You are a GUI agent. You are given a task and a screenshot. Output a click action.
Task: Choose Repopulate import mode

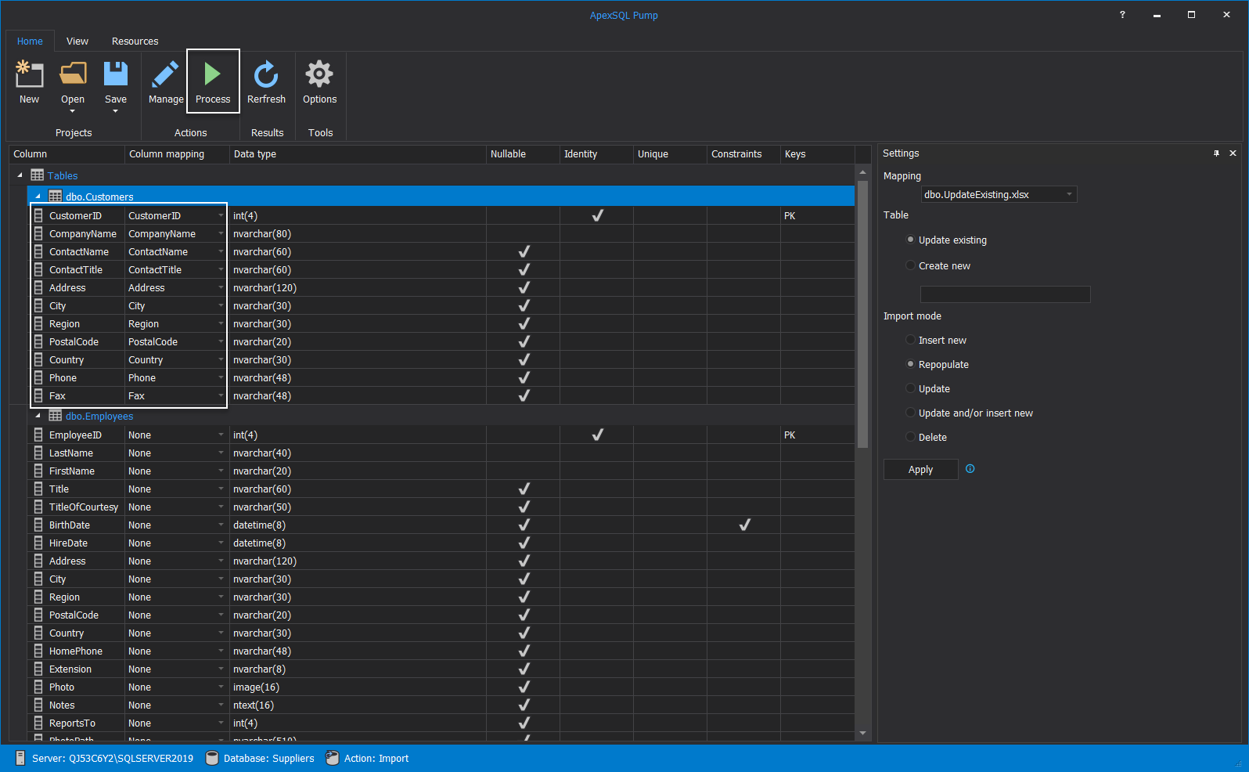tap(910, 364)
